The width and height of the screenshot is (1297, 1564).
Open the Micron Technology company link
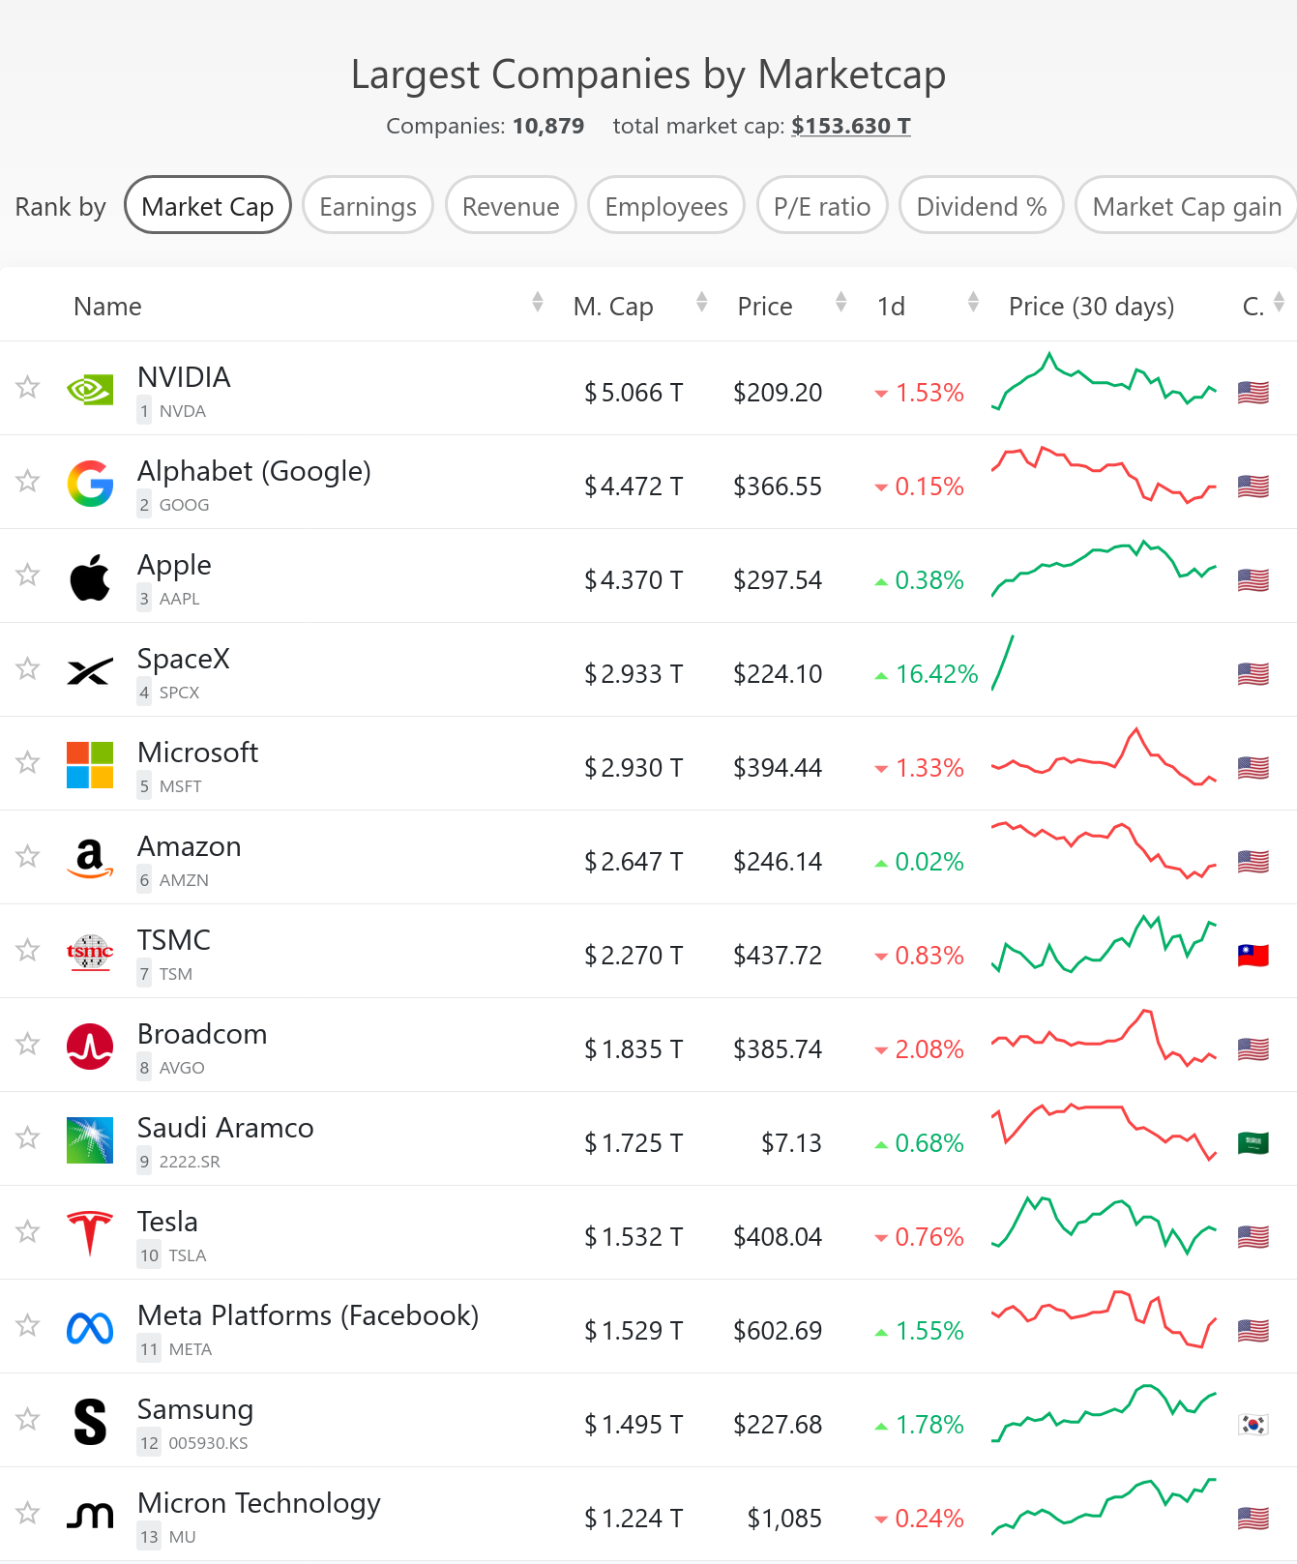[x=259, y=1503]
